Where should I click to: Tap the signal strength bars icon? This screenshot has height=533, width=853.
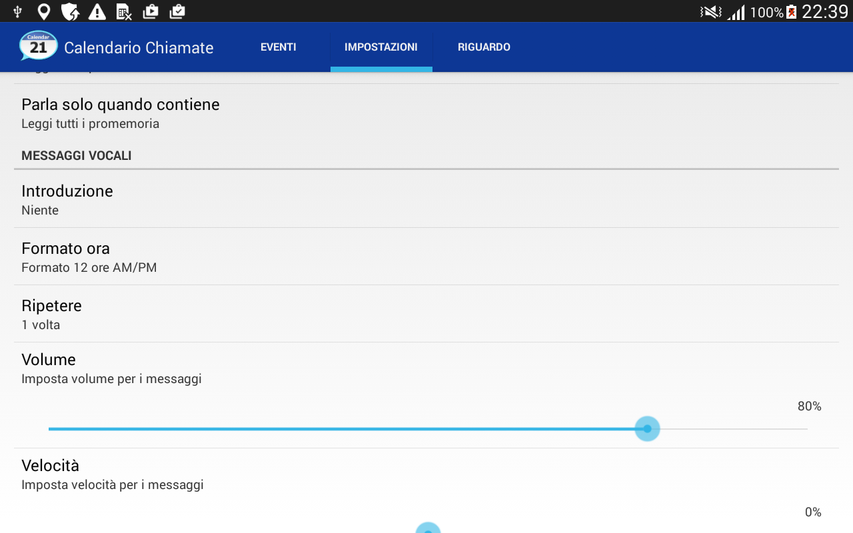(736, 12)
